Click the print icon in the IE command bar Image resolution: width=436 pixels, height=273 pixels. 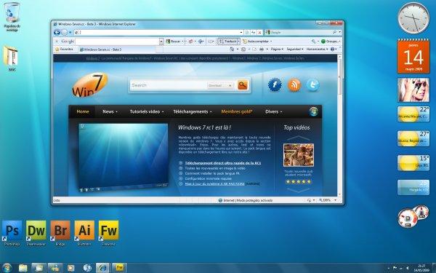(262, 50)
